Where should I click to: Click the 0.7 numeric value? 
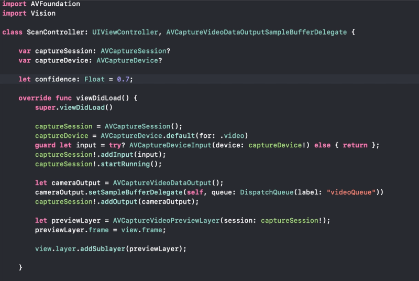tap(123, 79)
